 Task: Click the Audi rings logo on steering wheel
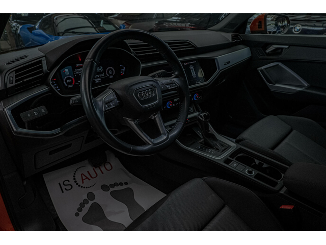(147, 94)
